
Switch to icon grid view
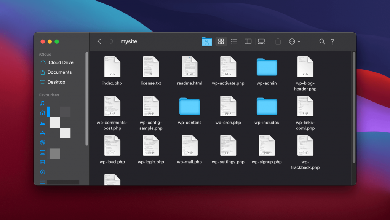pos(221,41)
